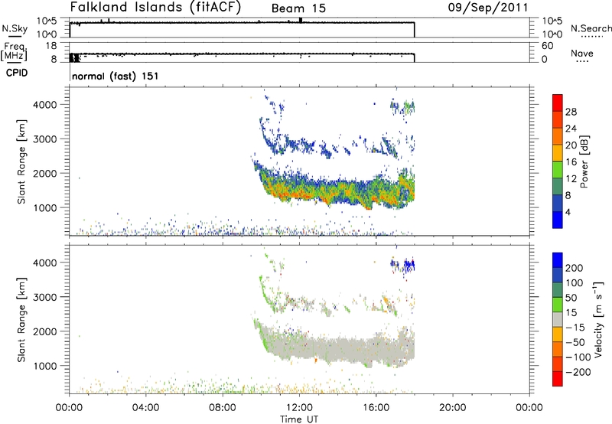Image resolution: width=612 pixels, height=424 pixels.
Task: Click the 'Beam 15' label
Action: (298, 8)
